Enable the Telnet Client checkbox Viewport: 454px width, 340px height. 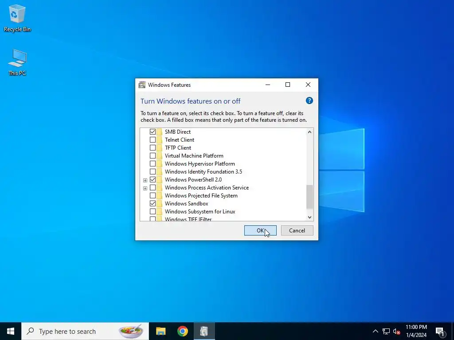coord(153,140)
